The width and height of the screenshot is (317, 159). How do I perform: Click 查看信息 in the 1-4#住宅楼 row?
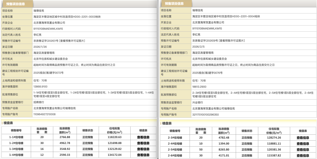coord(143,155)
